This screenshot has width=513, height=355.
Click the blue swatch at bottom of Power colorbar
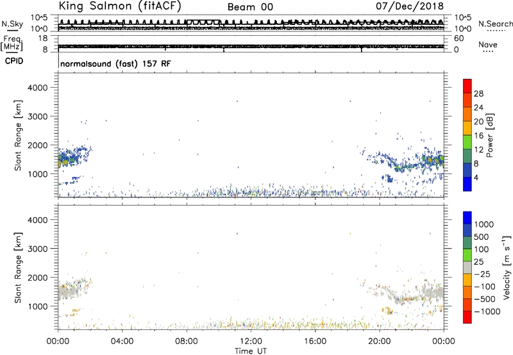(467, 184)
